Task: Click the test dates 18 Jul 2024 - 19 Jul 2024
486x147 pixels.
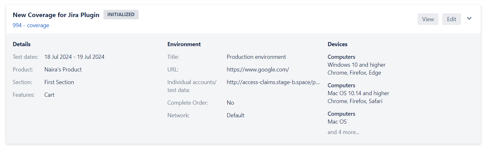Action: 74,57
